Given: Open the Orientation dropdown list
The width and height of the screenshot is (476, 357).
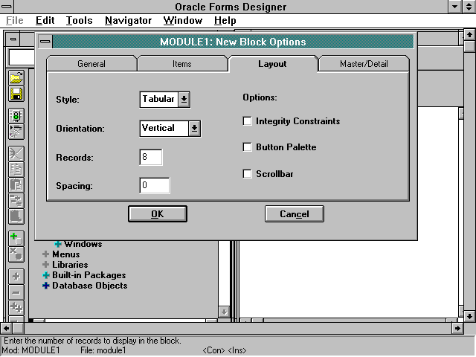Looking at the screenshot, I should pos(194,128).
